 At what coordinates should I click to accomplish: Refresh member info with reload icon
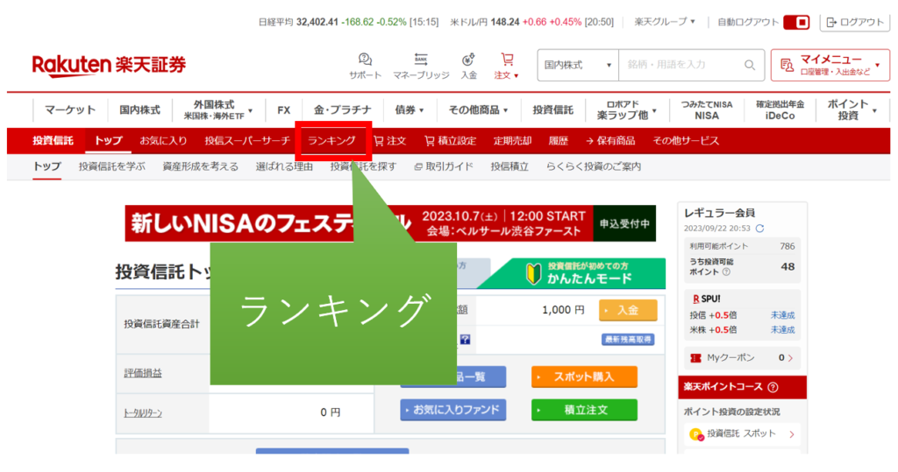tap(759, 229)
